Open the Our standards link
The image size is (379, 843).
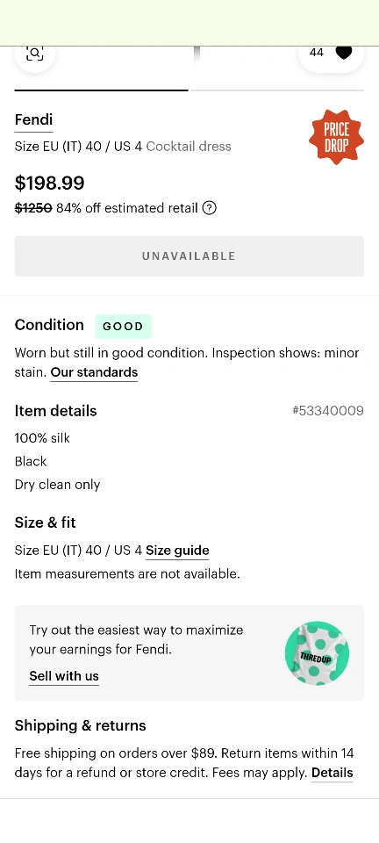click(94, 372)
